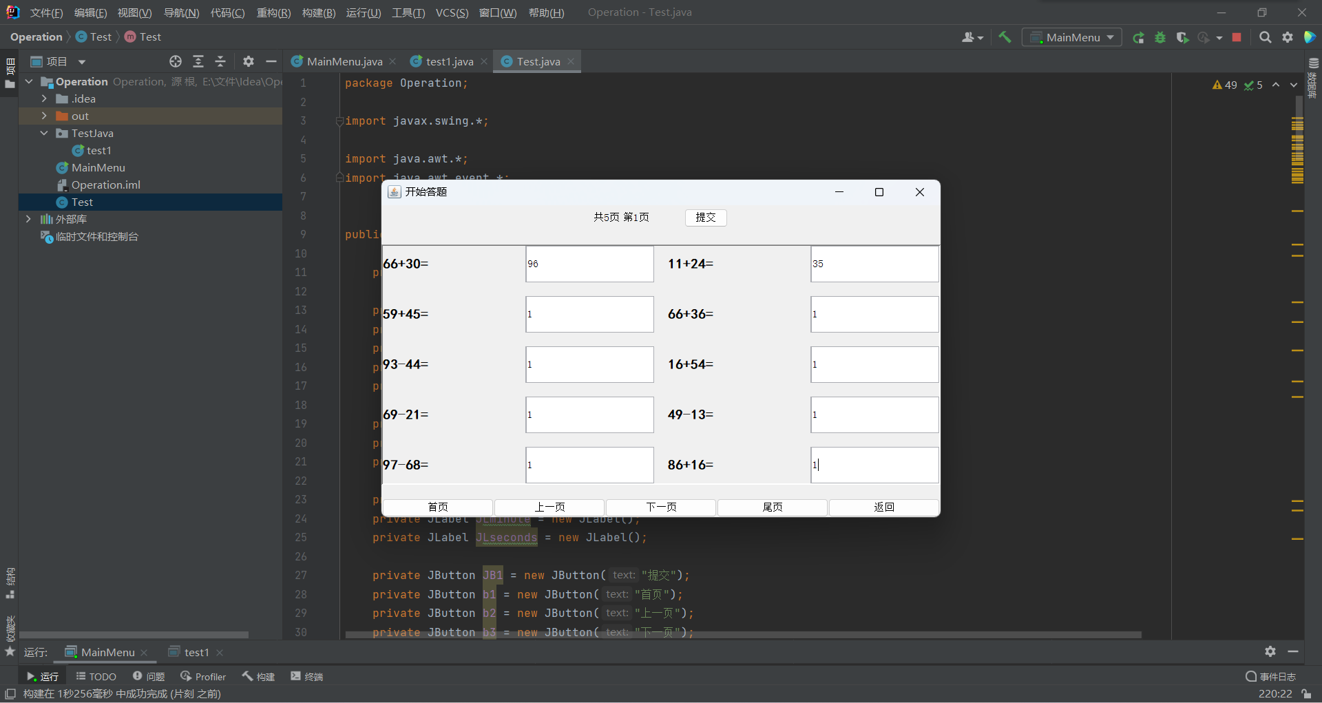Select Operation.iml file in tree
This screenshot has width=1322, height=703.
pyautogui.click(x=105, y=185)
